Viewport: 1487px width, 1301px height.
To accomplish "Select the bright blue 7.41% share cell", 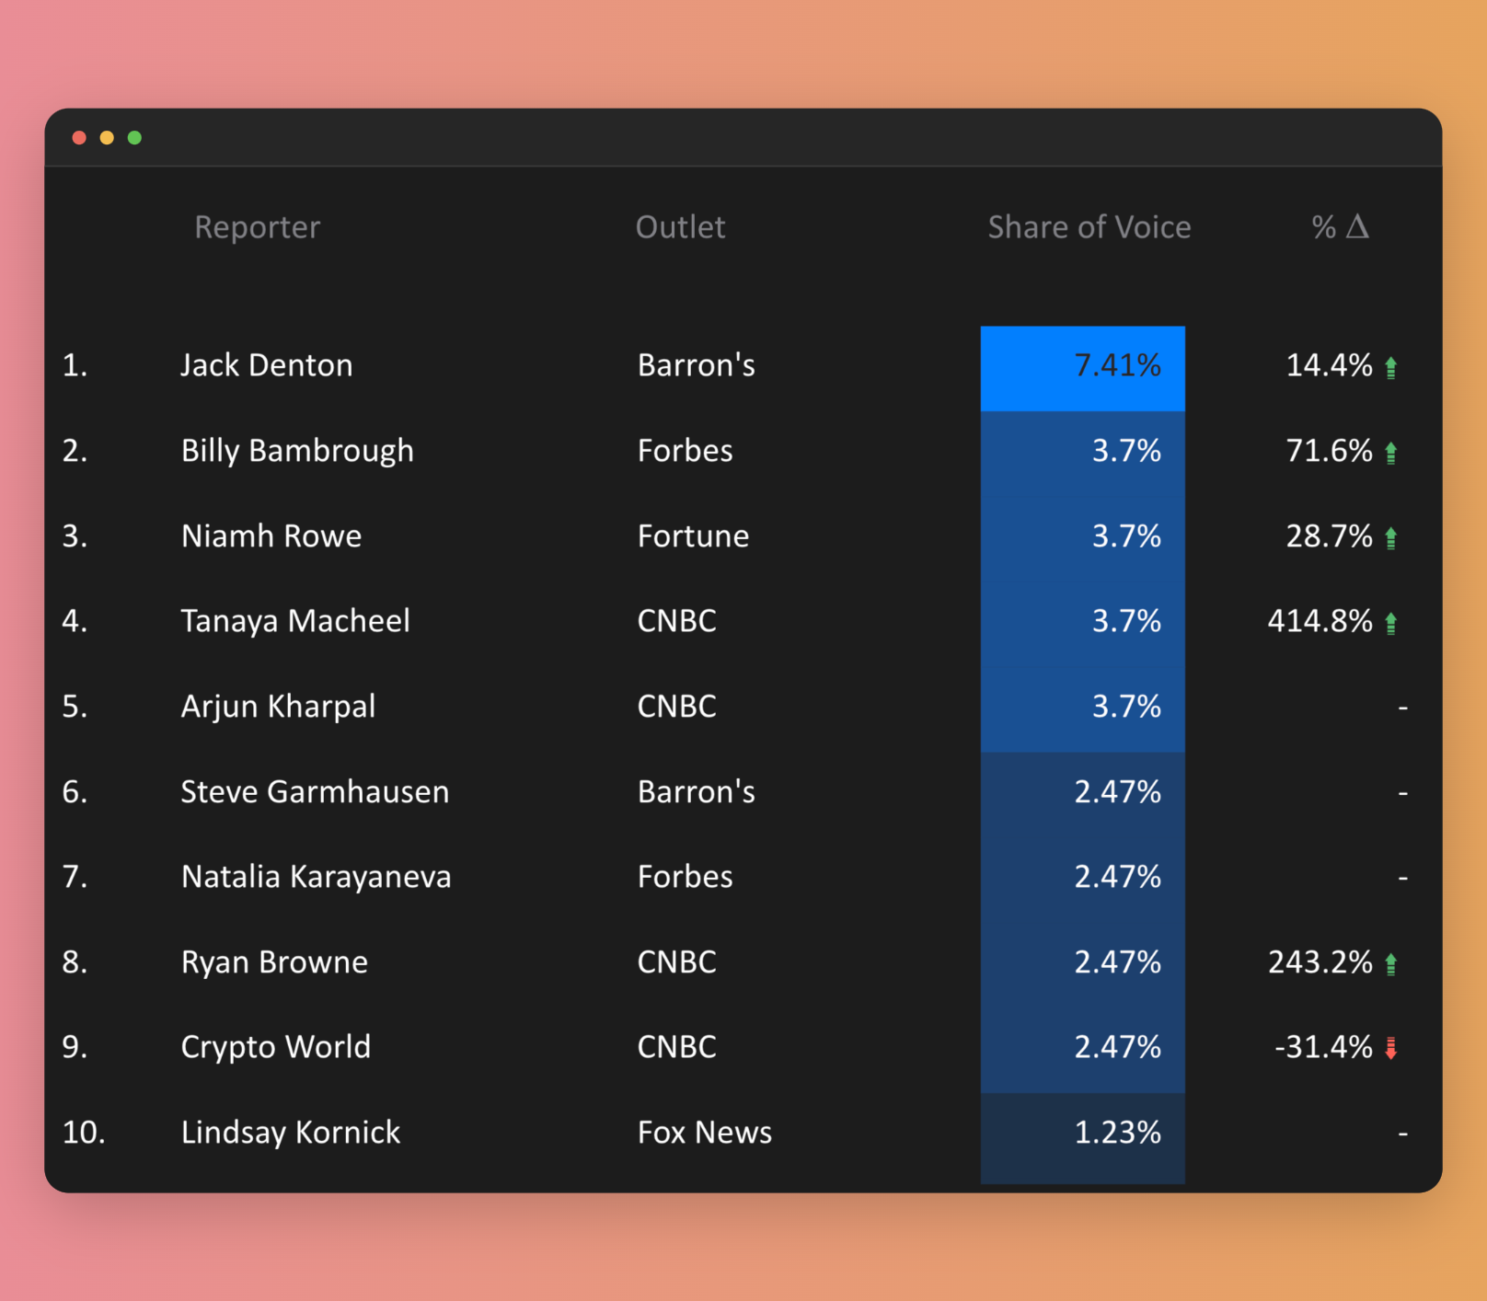I will click(1082, 367).
